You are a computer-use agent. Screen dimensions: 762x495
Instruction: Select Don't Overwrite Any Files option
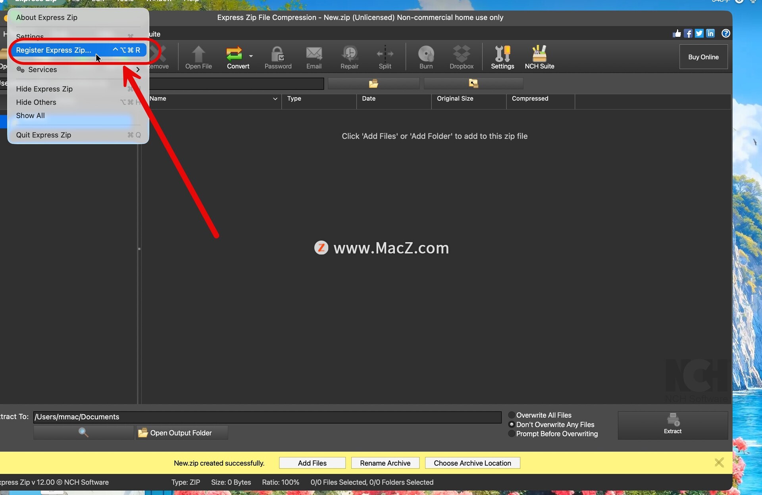512,424
